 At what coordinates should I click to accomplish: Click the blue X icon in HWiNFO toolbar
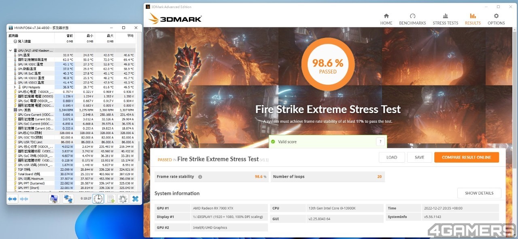click(136, 199)
